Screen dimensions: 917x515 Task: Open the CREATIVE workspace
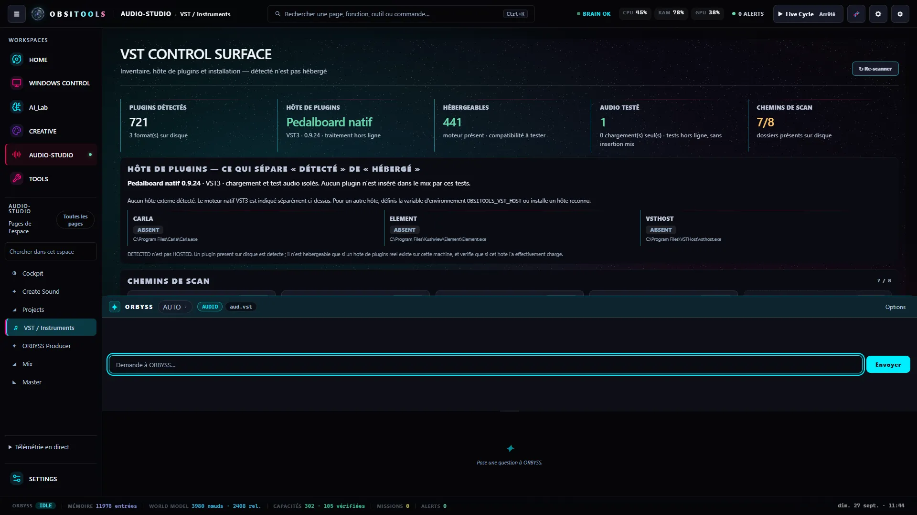click(x=51, y=131)
